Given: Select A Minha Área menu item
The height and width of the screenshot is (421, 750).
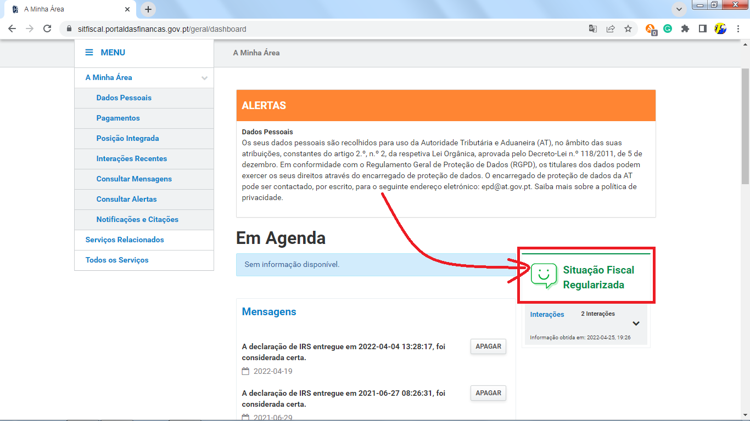Looking at the screenshot, I should click(109, 78).
